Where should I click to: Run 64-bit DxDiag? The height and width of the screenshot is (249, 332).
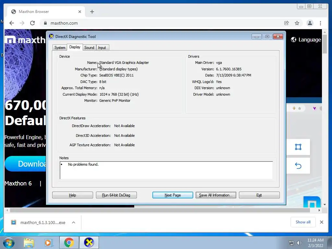[116, 195]
